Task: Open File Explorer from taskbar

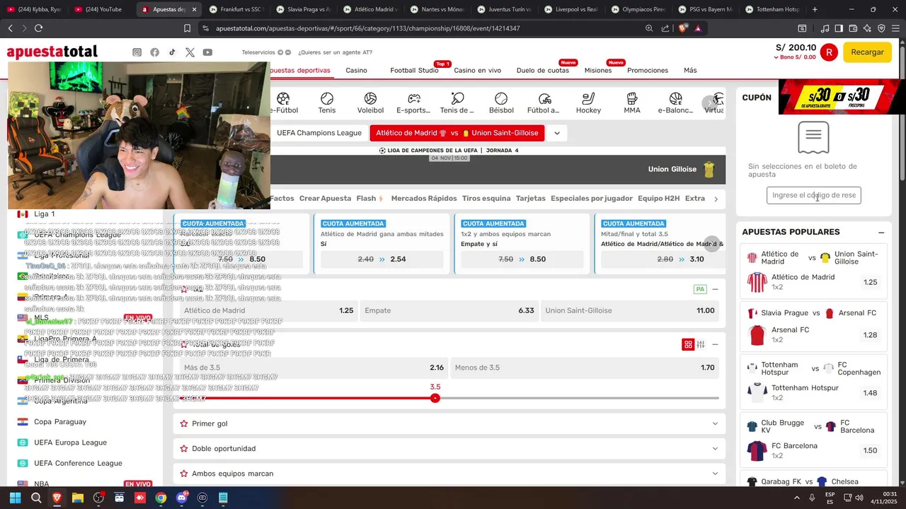Action: (x=78, y=498)
